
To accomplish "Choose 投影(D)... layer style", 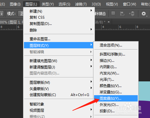I will click(116, 111).
